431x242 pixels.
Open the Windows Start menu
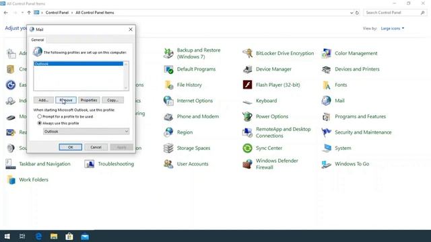click(7, 236)
